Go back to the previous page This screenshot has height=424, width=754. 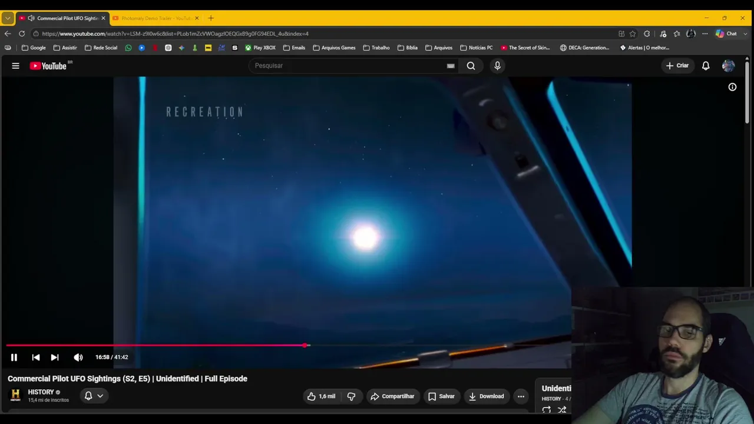tap(8, 34)
